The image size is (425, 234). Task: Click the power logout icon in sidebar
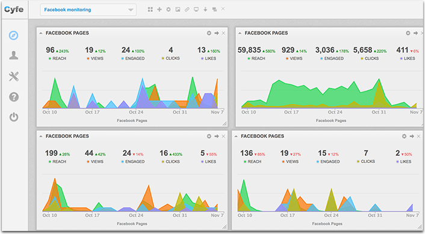14,117
